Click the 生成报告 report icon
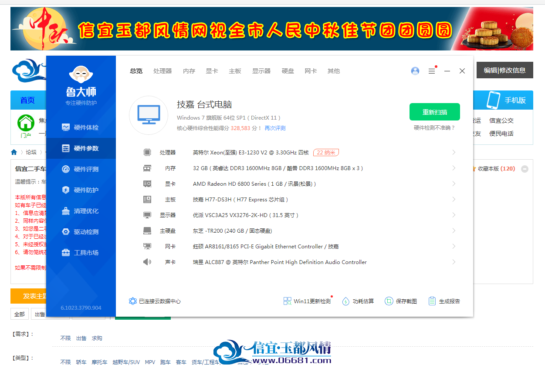Screen dimensions: 545x368 point(432,301)
